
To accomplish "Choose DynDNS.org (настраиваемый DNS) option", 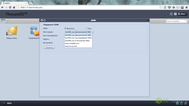I will point(78,38).
